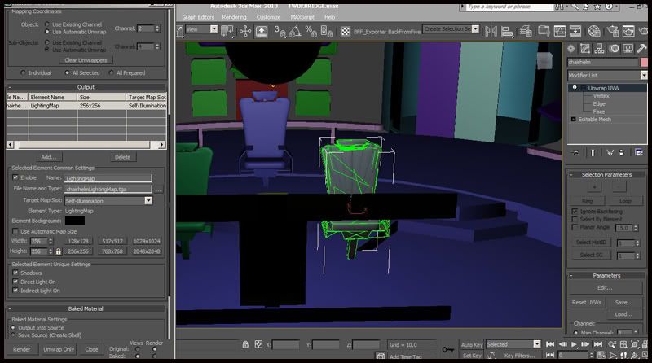
Task: Switch to the Create panel tab
Action: tap(571, 49)
